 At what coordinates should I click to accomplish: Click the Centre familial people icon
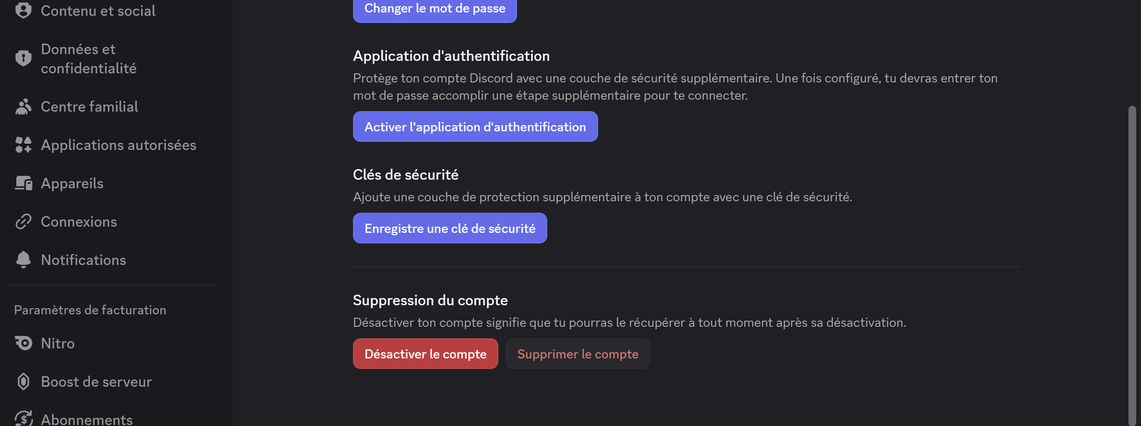point(23,106)
